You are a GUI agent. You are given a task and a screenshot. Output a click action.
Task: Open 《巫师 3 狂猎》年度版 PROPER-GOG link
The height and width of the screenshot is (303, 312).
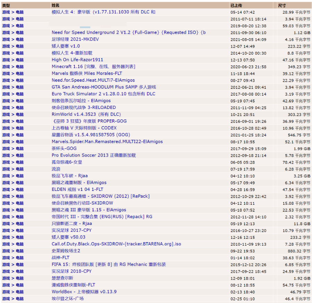[89, 121]
